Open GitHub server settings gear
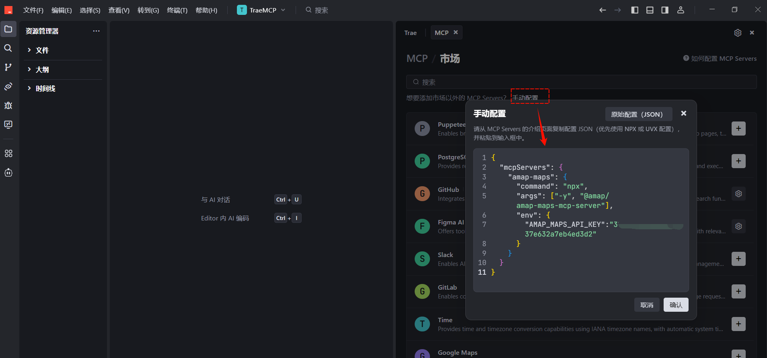767x358 pixels. [x=738, y=193]
